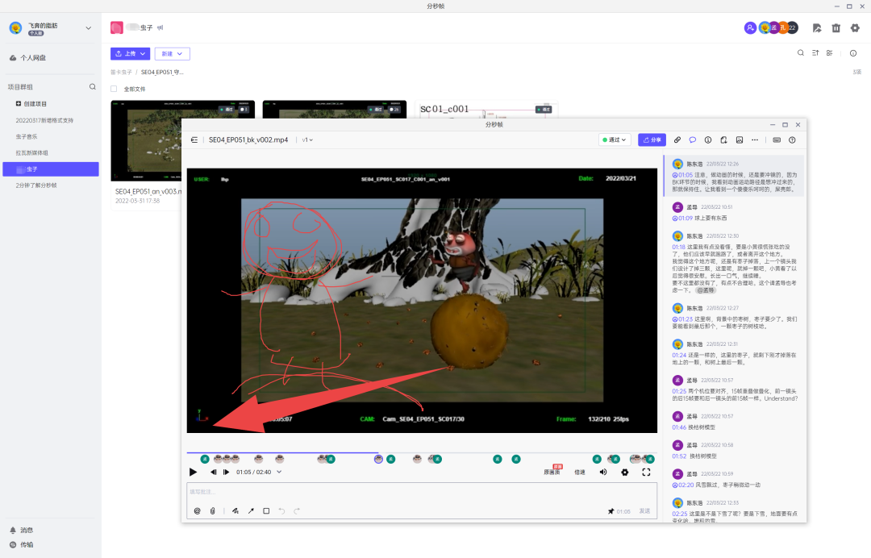Click the add member icon
The width and height of the screenshot is (871, 558).
click(x=750, y=27)
